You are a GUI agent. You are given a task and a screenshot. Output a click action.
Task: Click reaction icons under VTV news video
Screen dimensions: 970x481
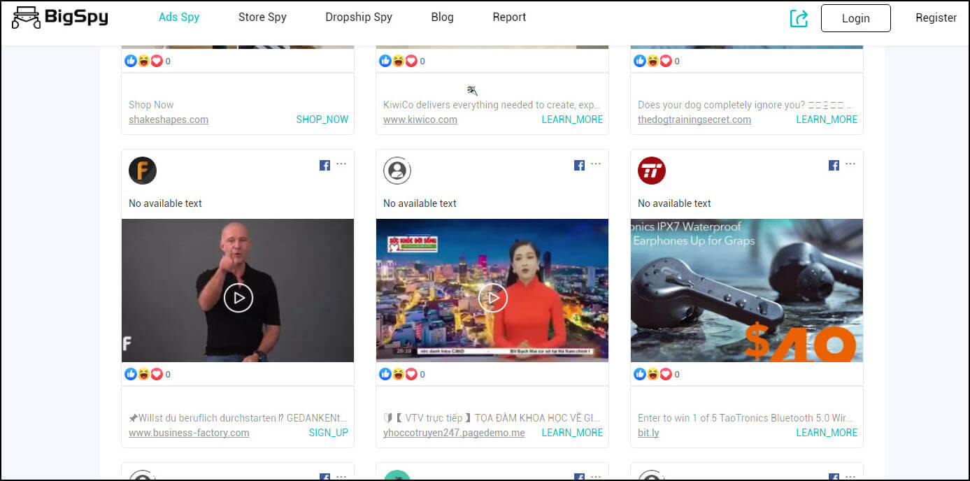coord(398,374)
